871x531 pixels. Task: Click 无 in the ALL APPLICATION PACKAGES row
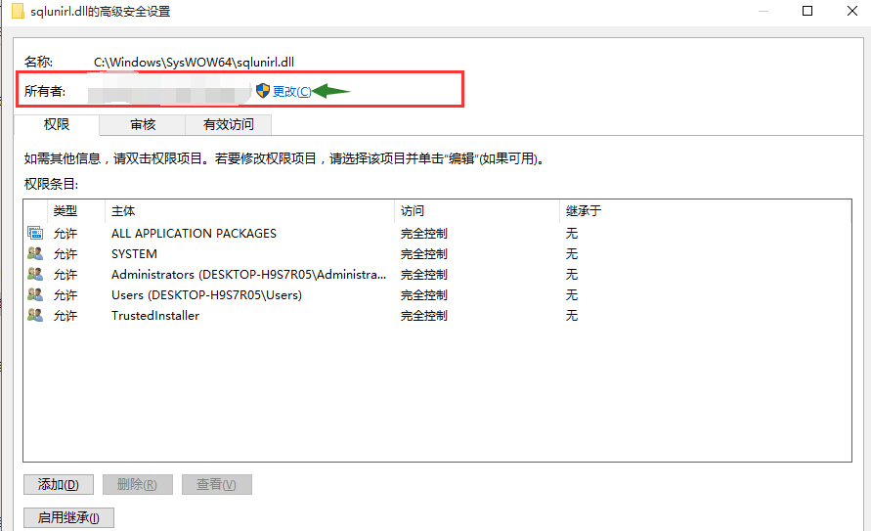[572, 234]
